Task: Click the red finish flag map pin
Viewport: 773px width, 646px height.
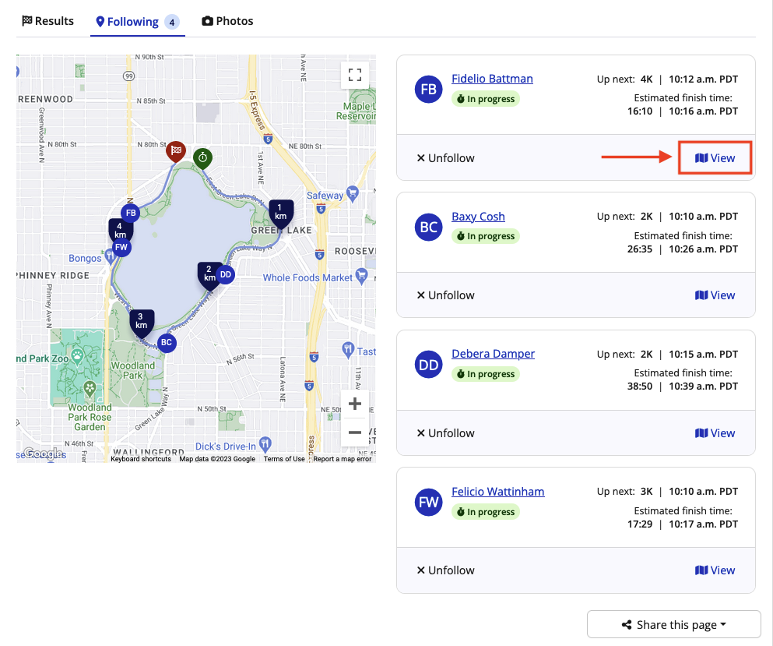Action: [177, 151]
